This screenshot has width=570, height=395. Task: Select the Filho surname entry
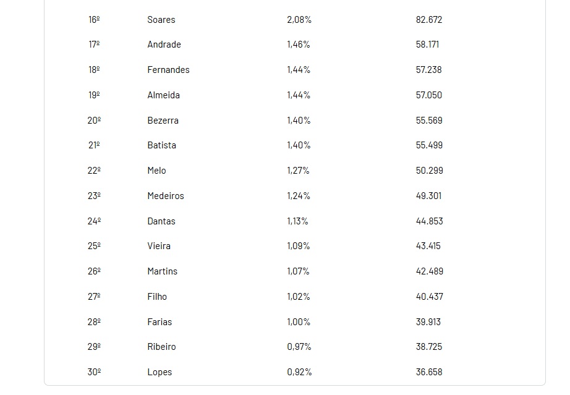[x=157, y=297]
